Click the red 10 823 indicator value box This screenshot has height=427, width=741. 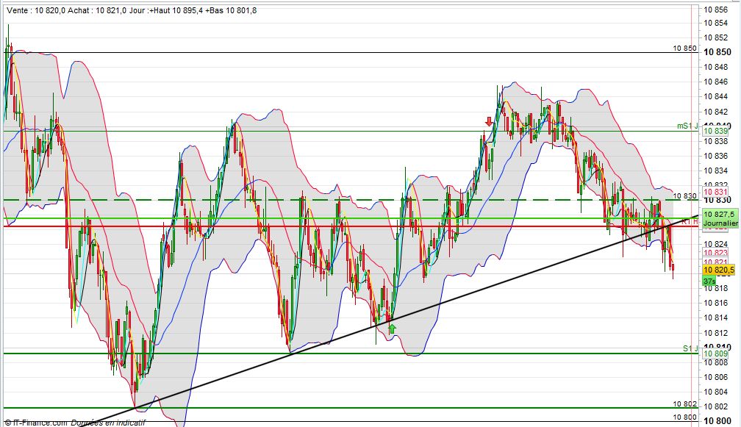tap(715, 253)
